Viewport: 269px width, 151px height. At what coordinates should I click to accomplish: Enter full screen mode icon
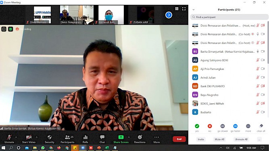(184, 9)
